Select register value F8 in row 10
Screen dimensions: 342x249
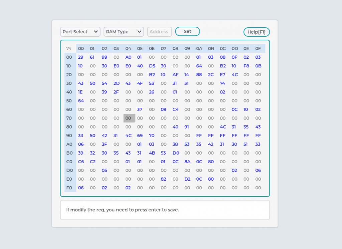246,66
